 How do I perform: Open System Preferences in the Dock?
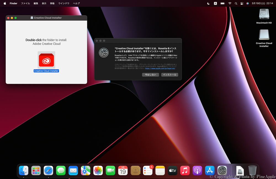pos(222,170)
